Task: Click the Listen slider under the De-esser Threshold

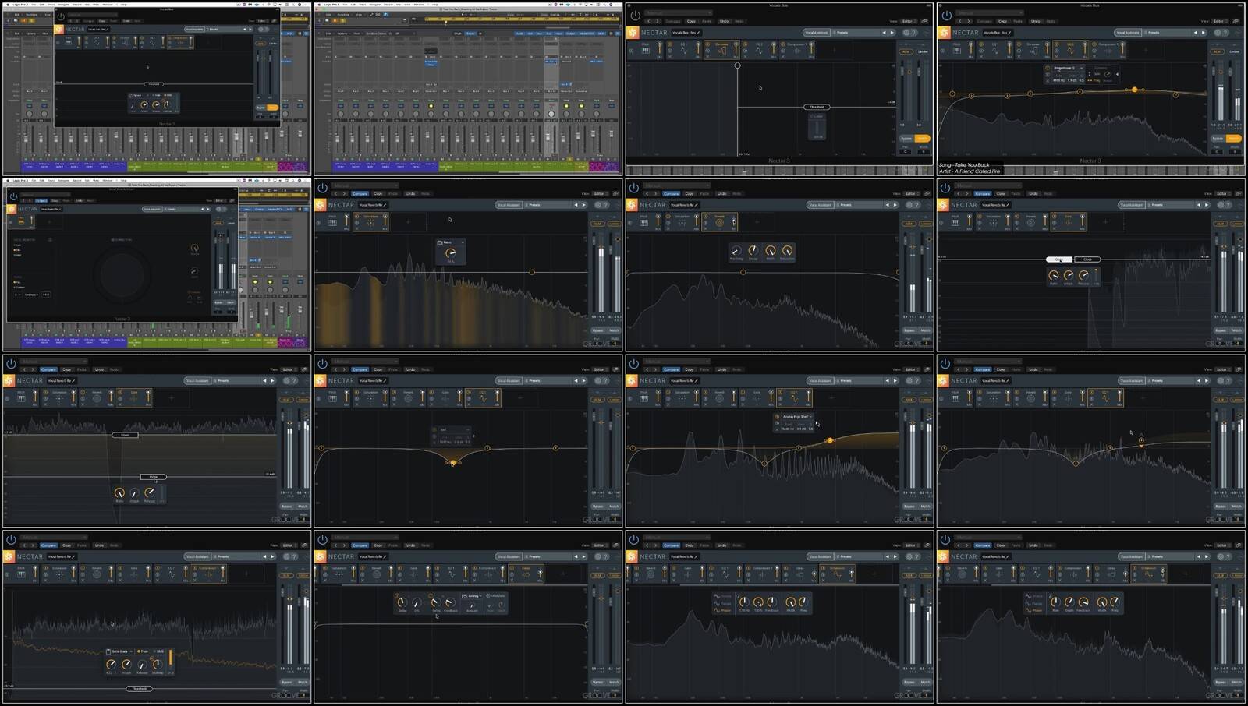Action: (x=817, y=127)
